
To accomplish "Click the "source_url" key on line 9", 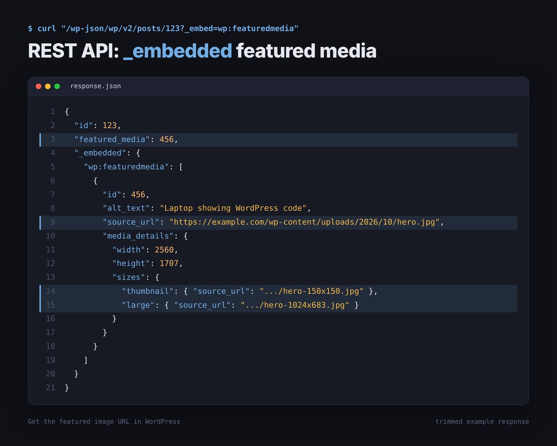I will pos(131,222).
